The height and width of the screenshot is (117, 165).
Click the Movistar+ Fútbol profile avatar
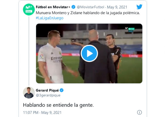click(x=29, y=10)
